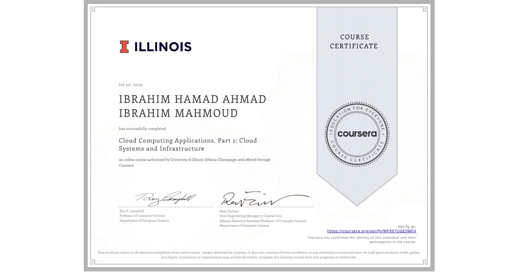The image size is (519, 272).
Task: Click the line 'an online course authorized by University of Illinois'
Action: (194, 160)
